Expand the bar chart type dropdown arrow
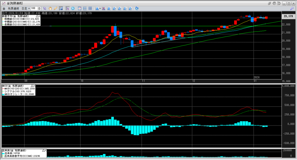The image size is (297, 160). pos(100,8)
